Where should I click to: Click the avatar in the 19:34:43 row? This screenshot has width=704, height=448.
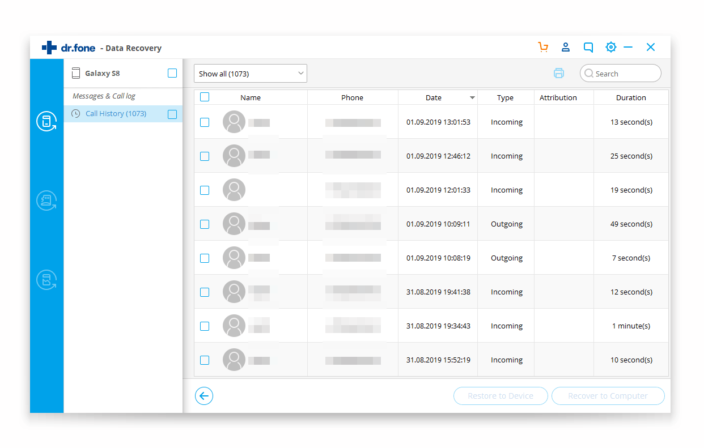[234, 326]
